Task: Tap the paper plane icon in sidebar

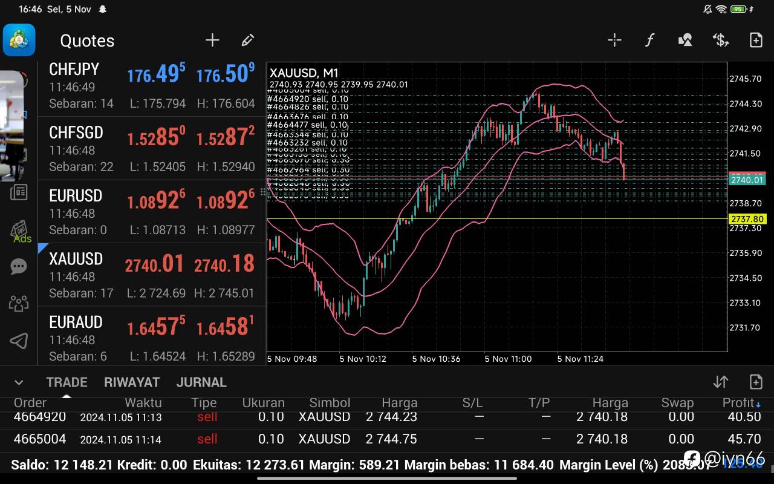Action: coord(19,341)
